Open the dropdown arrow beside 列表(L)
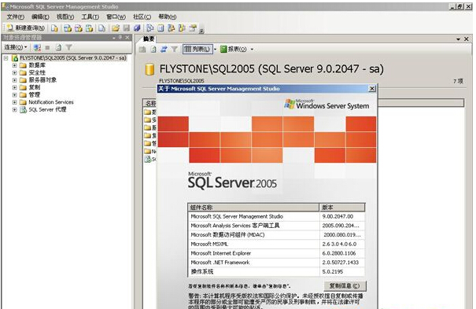This screenshot has height=309, width=476. tap(216, 49)
